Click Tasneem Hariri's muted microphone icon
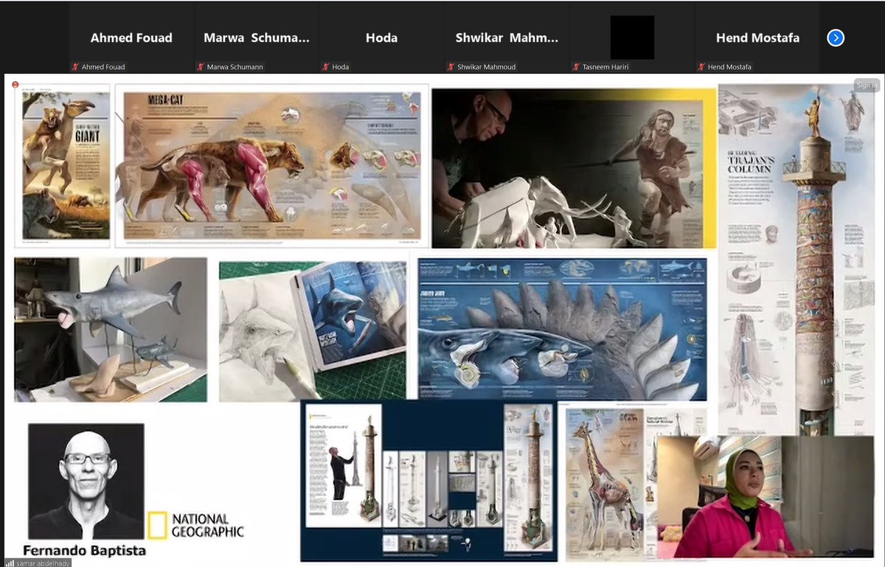This screenshot has width=885, height=567. pyautogui.click(x=575, y=67)
